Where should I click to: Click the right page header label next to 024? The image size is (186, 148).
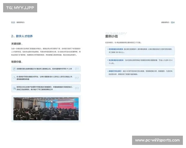[x=165, y=23]
